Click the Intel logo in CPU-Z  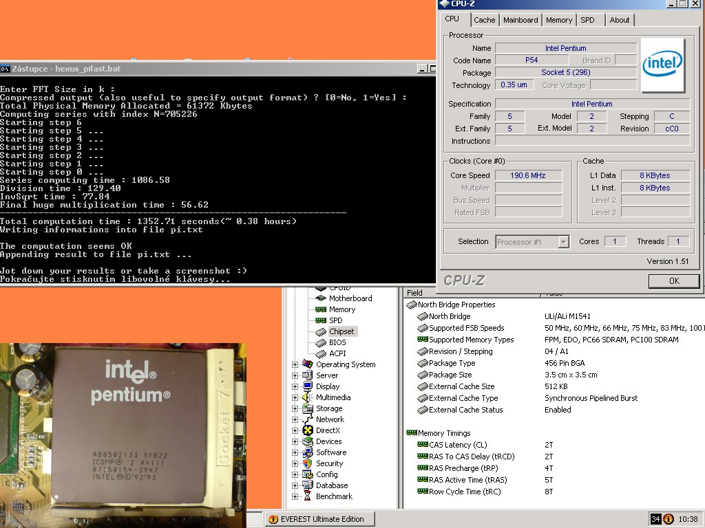pyautogui.click(x=662, y=64)
